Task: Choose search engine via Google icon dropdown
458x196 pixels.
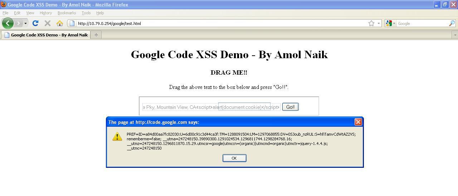Action: tap(390, 23)
